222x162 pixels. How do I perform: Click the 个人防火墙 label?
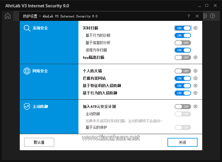(x=92, y=71)
